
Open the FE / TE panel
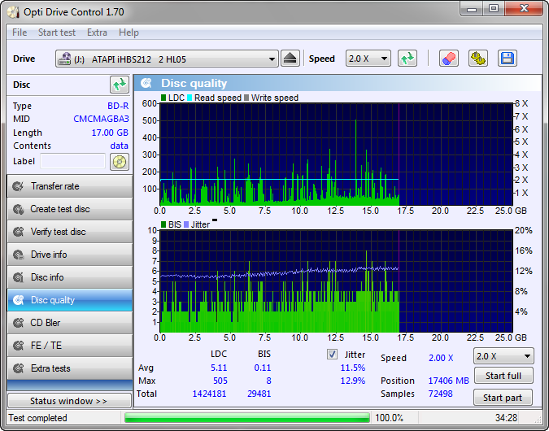tap(70, 346)
